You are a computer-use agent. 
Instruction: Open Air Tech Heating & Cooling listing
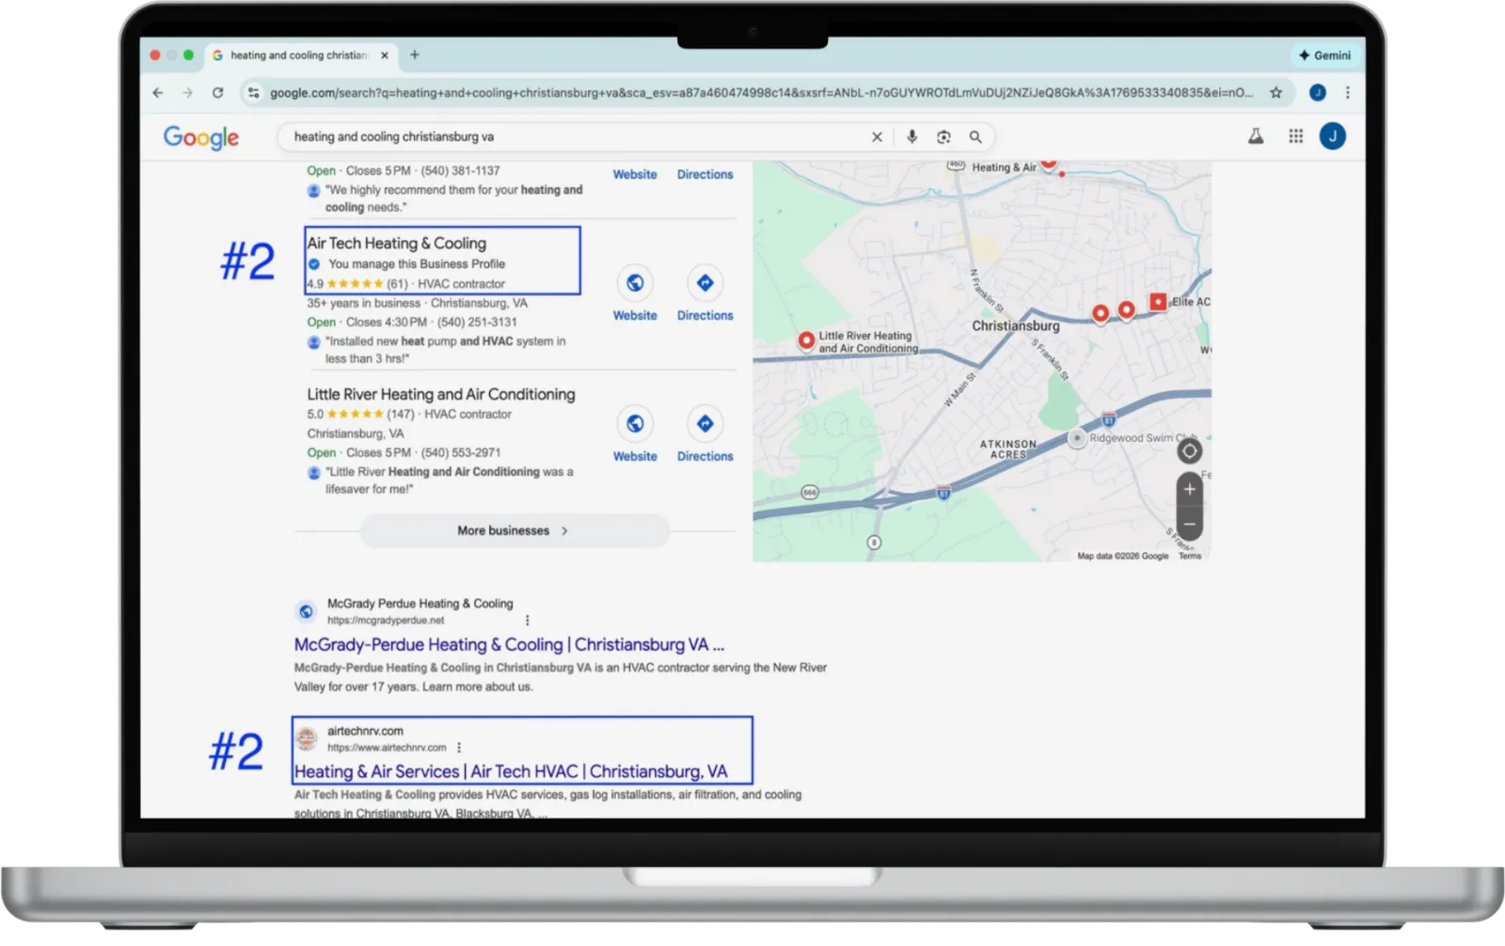(397, 244)
